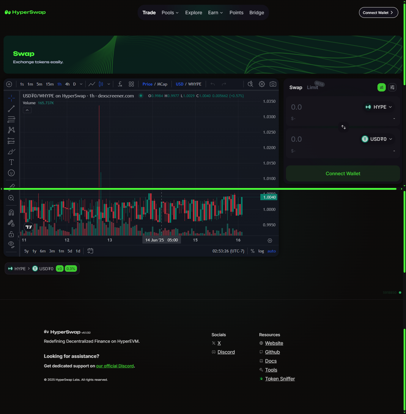Toggle log scale on chart

[261, 251]
